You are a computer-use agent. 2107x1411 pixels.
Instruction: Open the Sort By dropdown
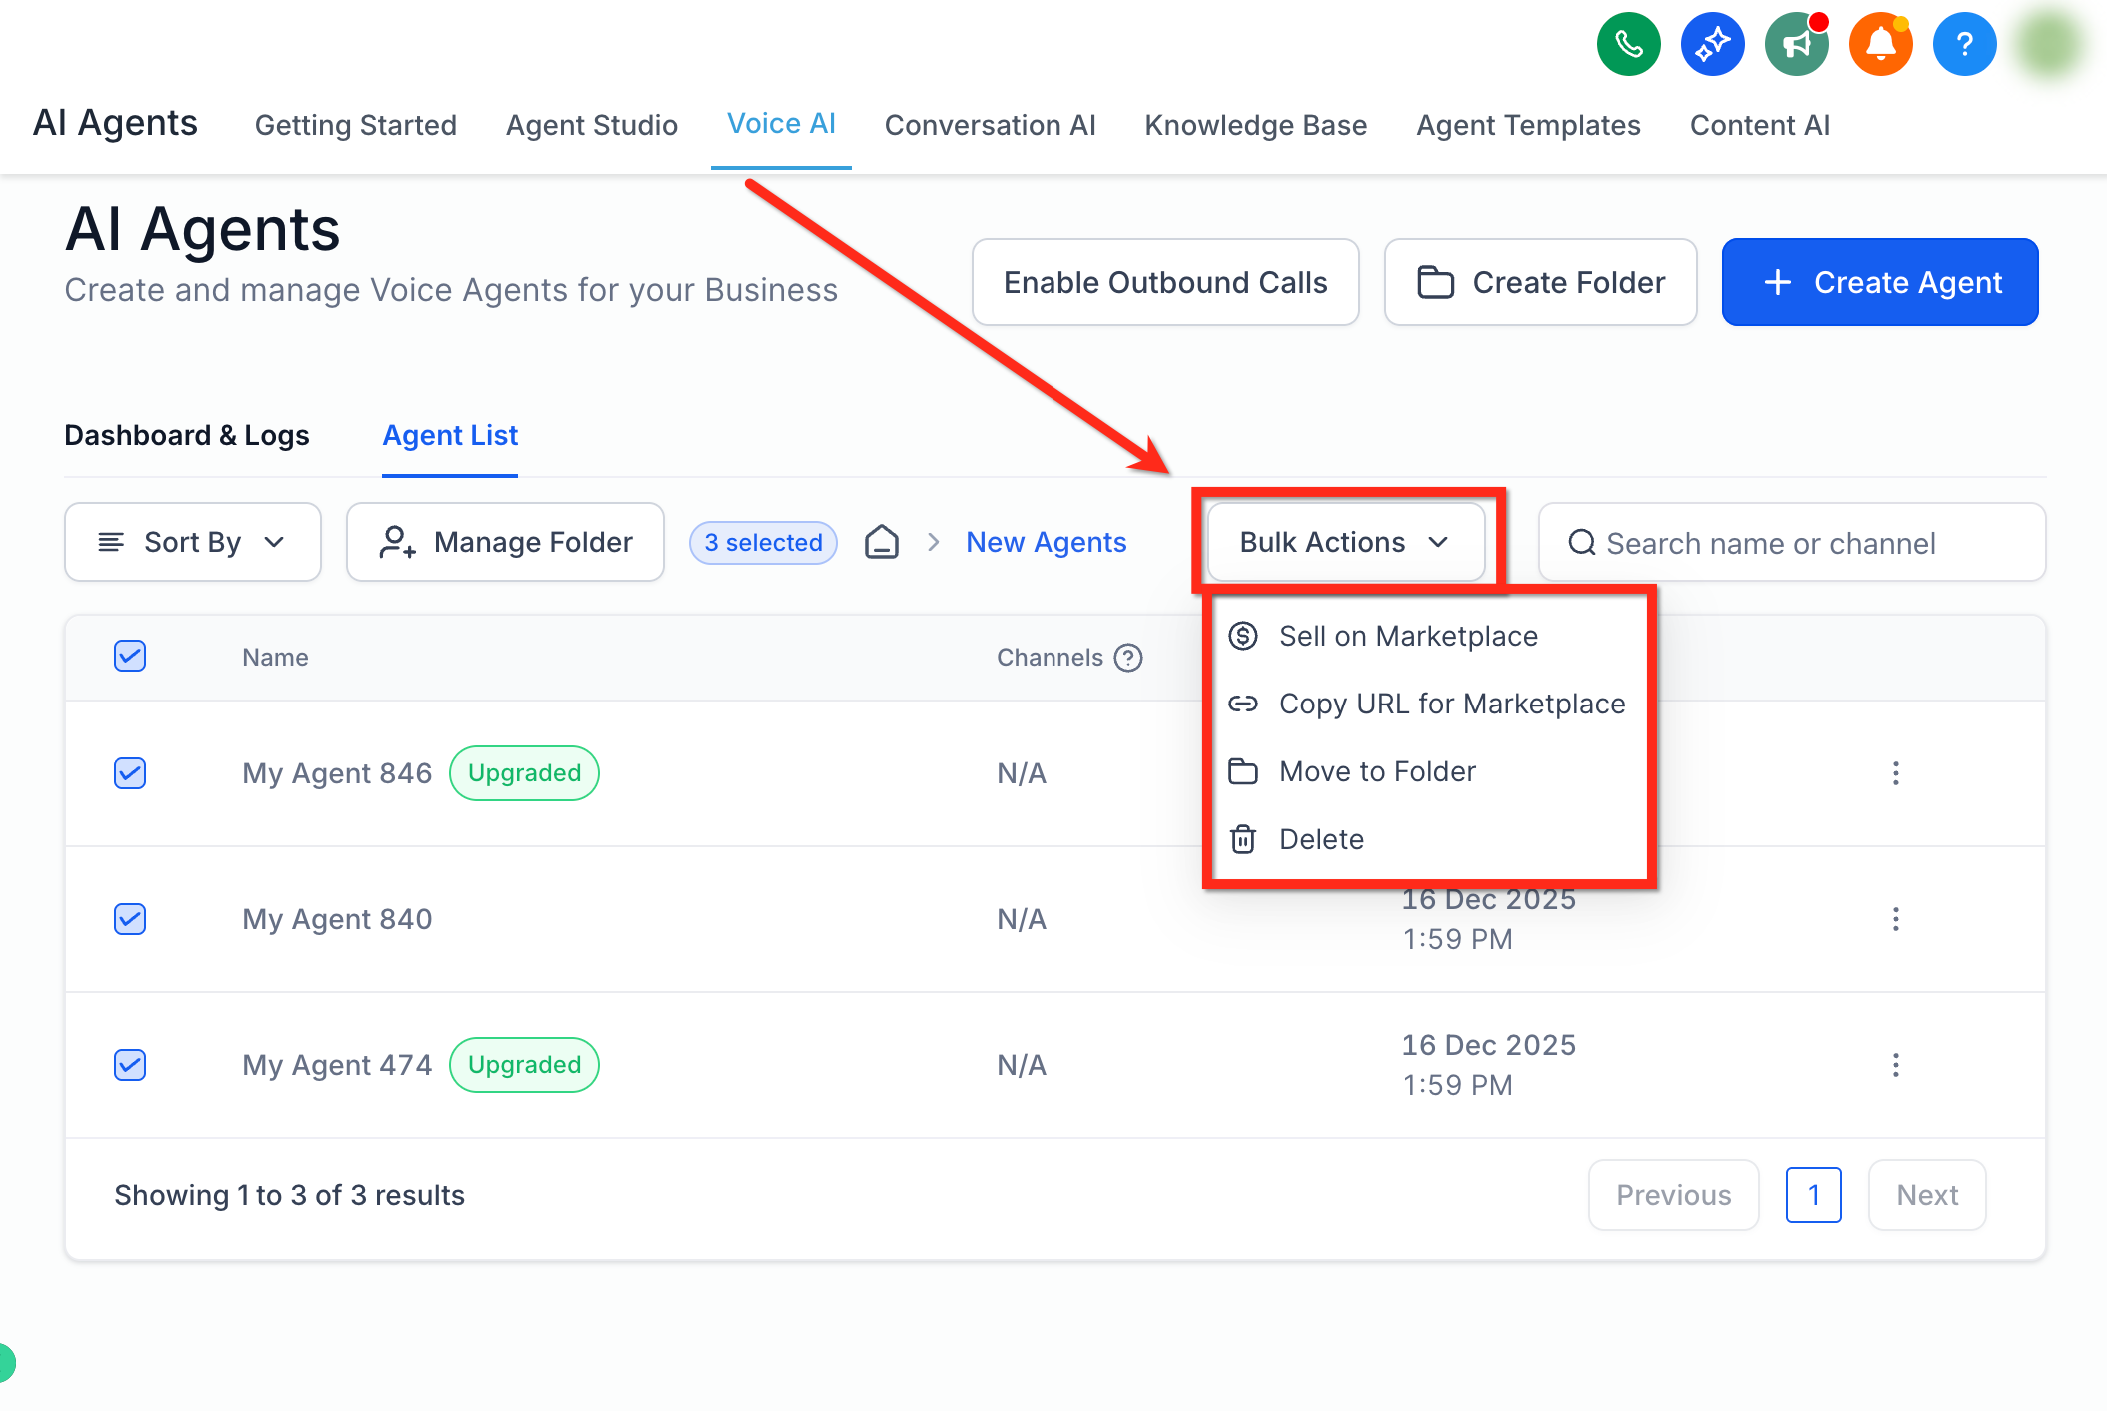pyautogui.click(x=193, y=542)
